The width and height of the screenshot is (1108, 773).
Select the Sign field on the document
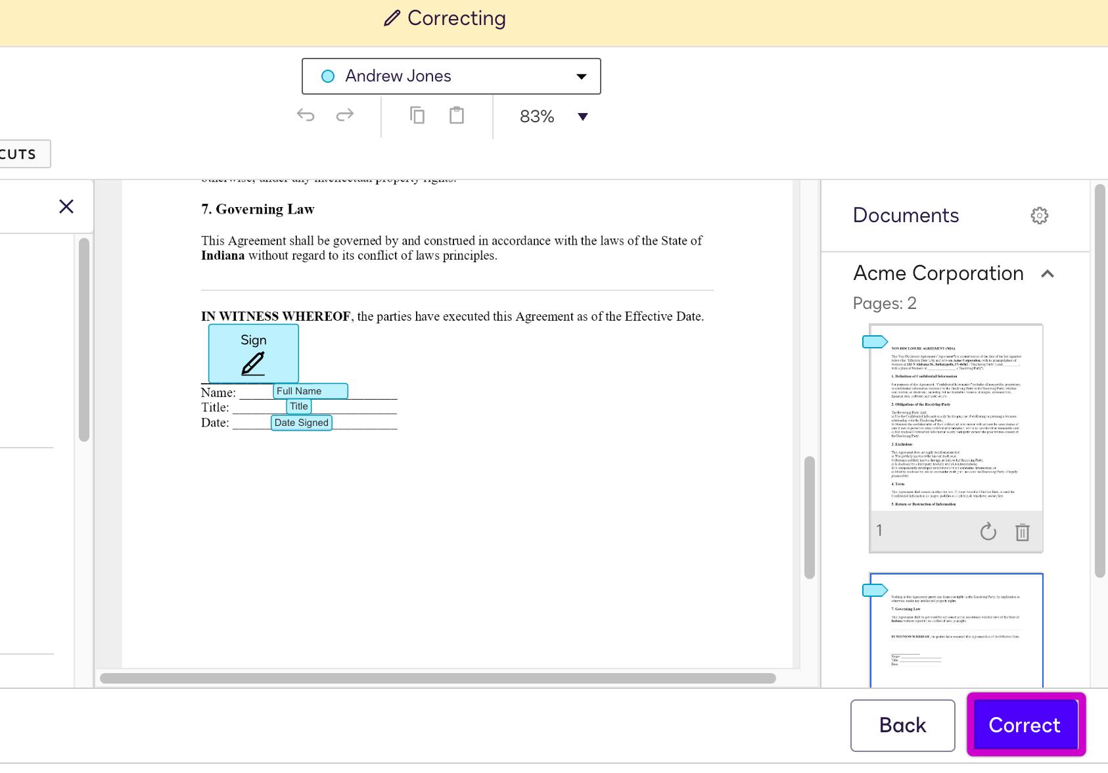[254, 354]
